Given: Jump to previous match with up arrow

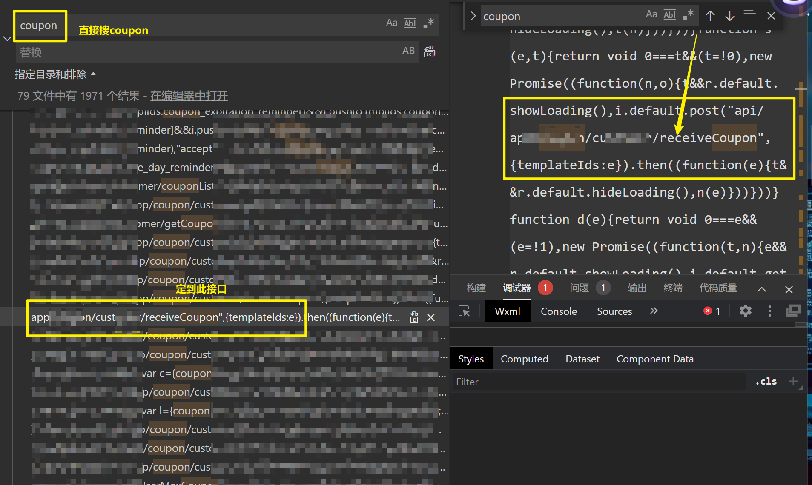Looking at the screenshot, I should pos(710,16).
